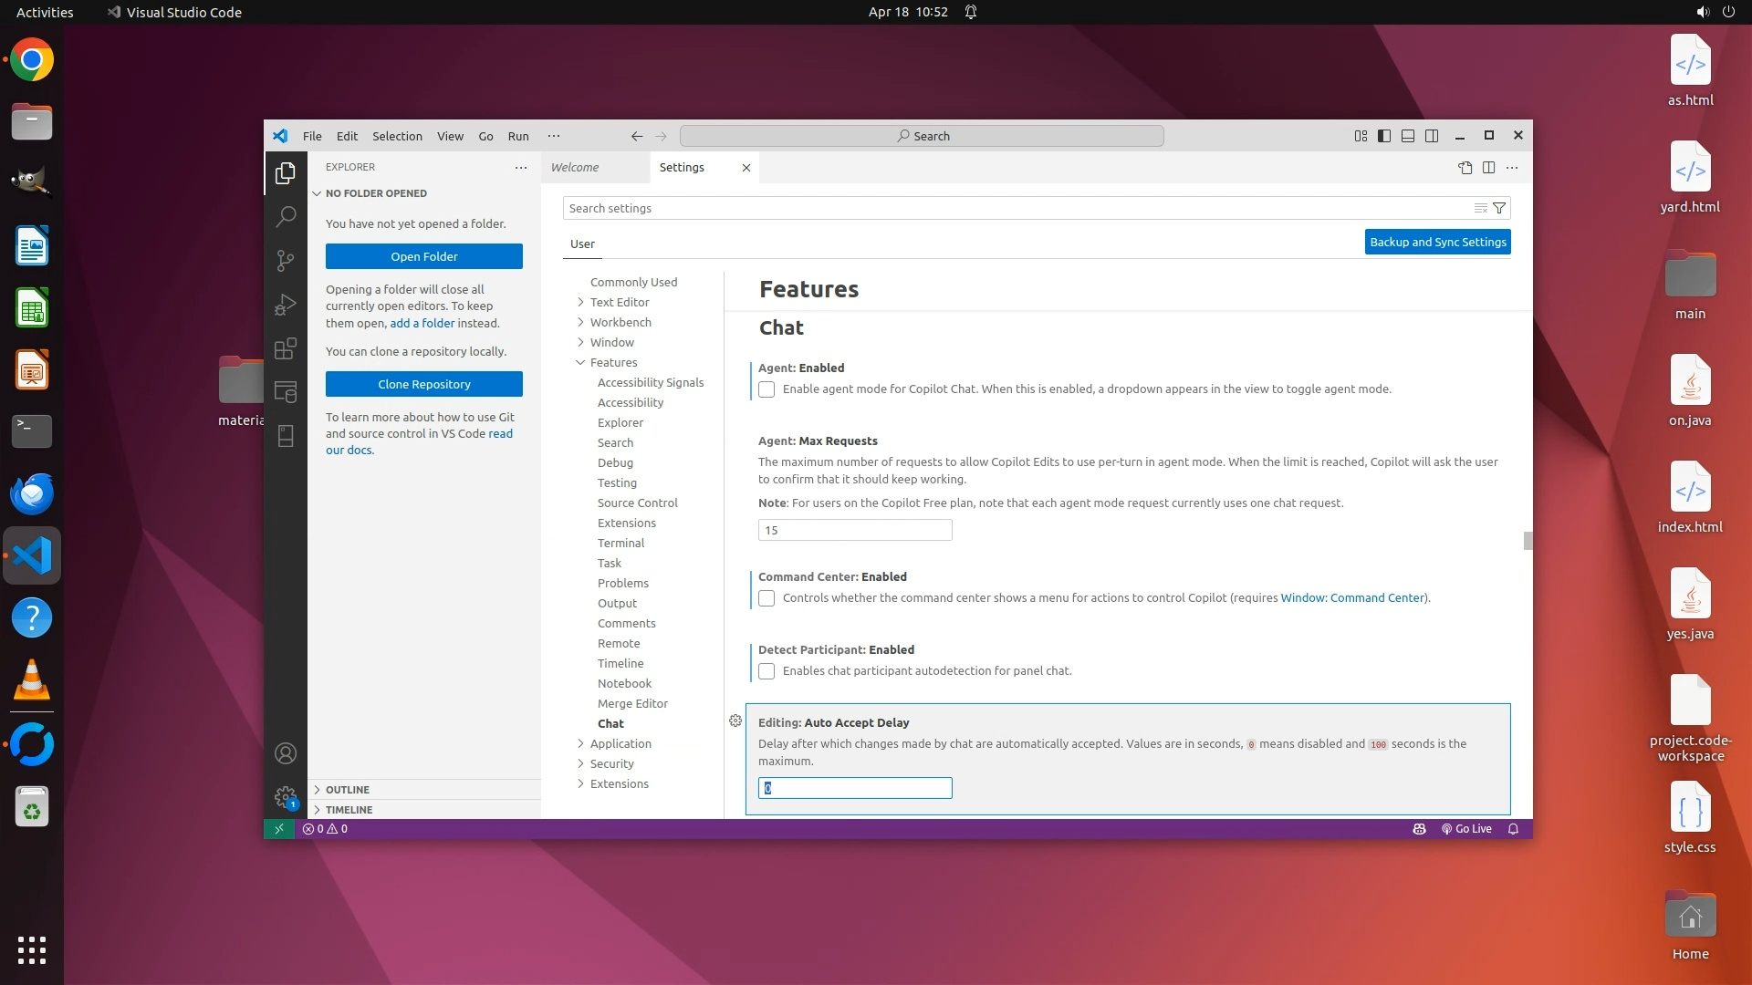Click the Open Settings (JSON) icon
The image size is (1752, 985).
1465,168
